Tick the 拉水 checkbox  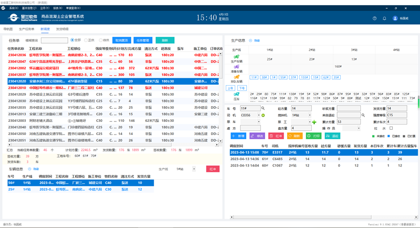click(x=391, y=128)
